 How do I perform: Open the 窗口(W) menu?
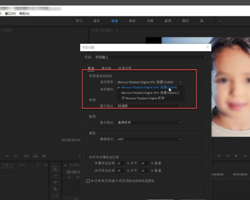(x=10, y=13)
